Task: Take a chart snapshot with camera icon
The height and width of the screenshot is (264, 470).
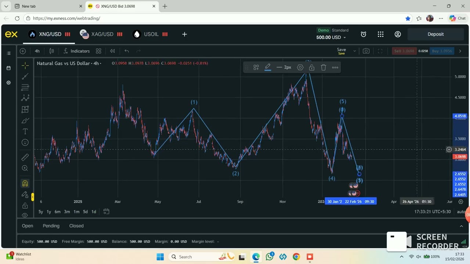Action: tap(366, 51)
